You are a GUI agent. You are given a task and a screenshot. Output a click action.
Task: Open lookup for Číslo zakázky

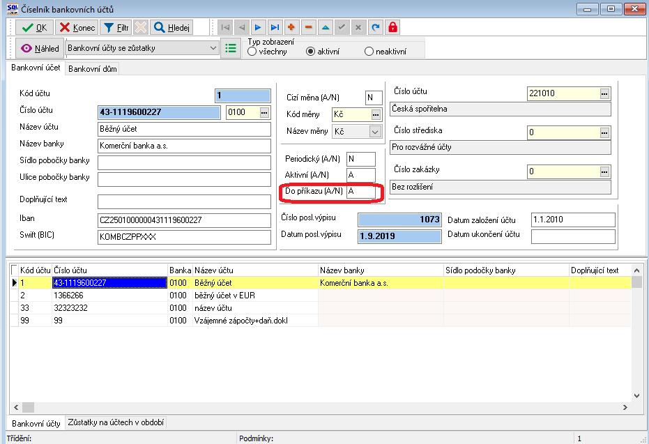pos(604,171)
